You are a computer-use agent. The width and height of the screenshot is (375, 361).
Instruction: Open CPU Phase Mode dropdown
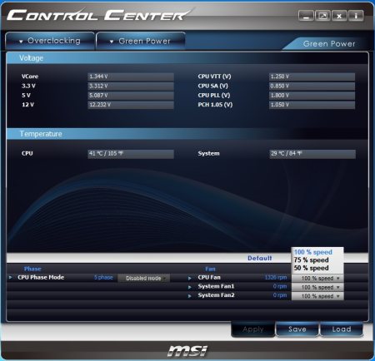143,278
